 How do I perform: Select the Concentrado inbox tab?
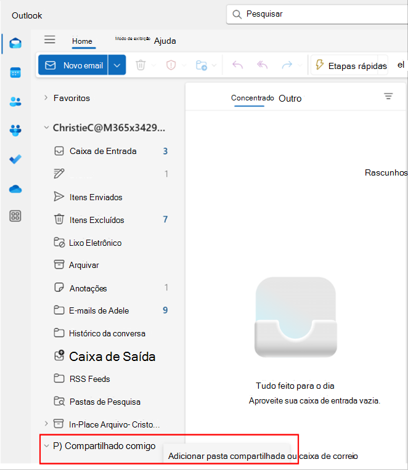(252, 98)
